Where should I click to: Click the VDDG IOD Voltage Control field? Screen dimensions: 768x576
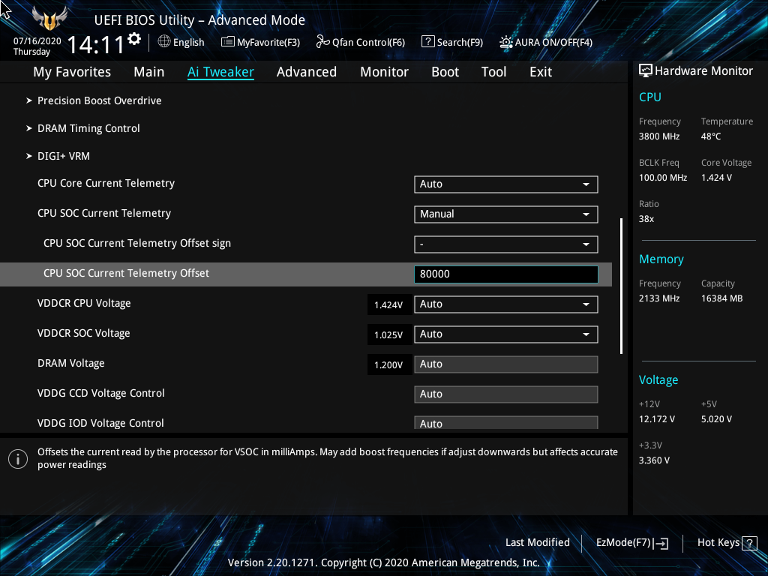coord(506,423)
